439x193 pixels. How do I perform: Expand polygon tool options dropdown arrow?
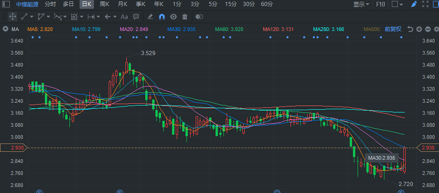pos(48,17)
